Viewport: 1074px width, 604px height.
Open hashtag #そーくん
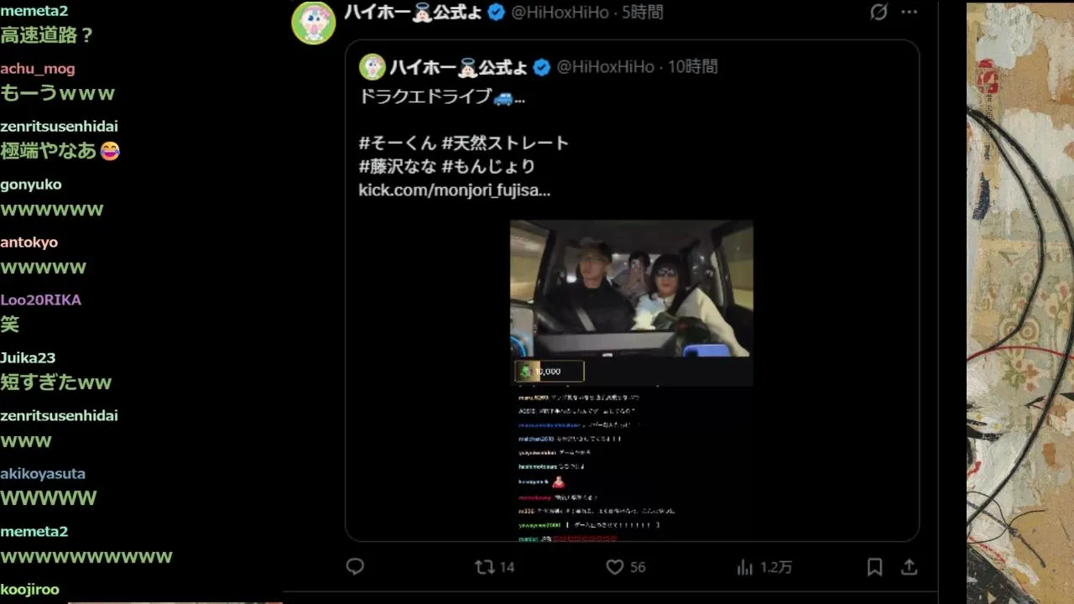[398, 143]
